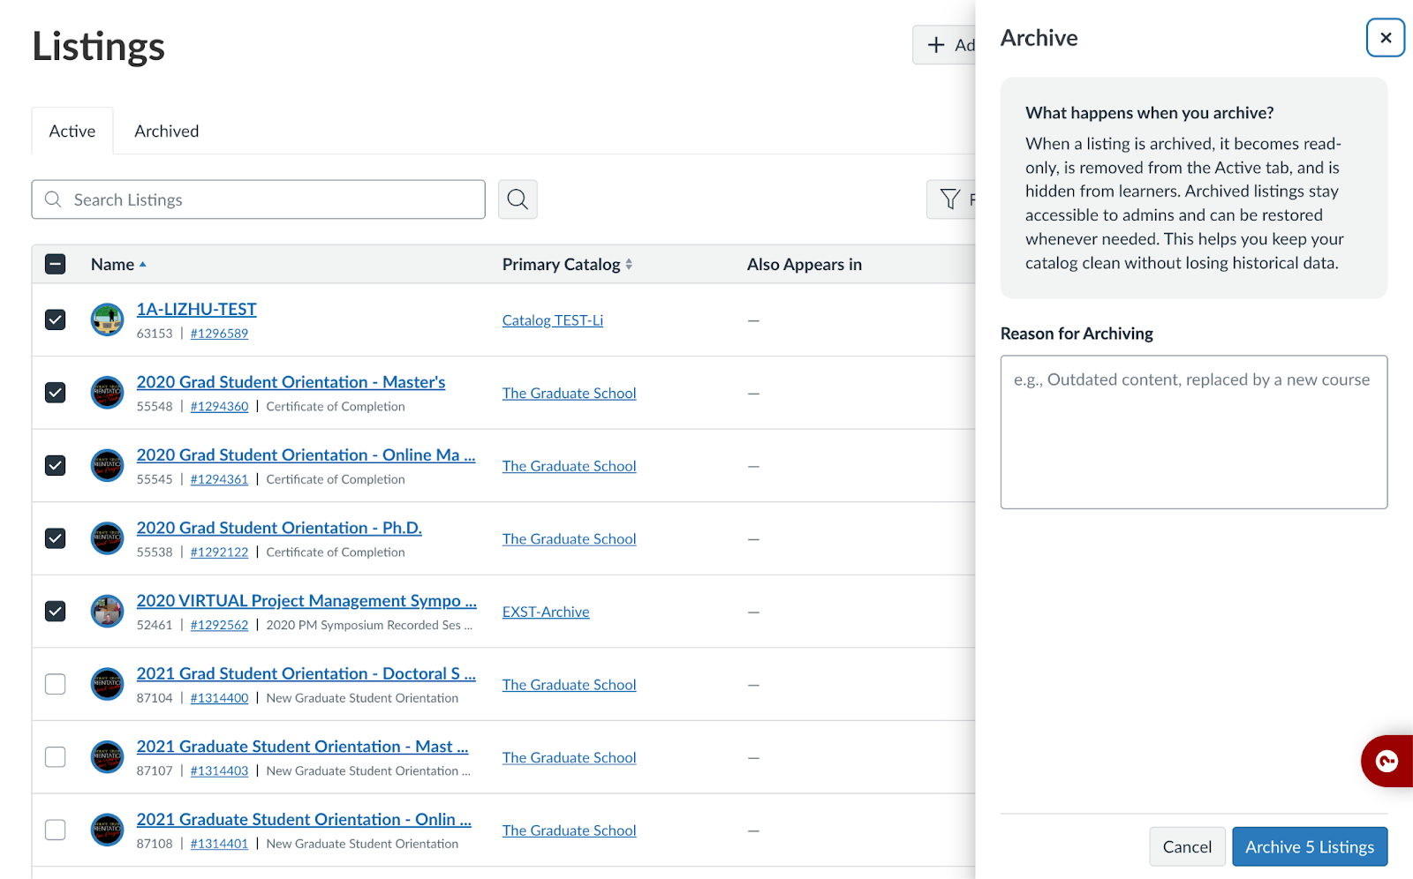The width and height of the screenshot is (1413, 879).
Task: Click the magnifier search button
Action: [518, 199]
